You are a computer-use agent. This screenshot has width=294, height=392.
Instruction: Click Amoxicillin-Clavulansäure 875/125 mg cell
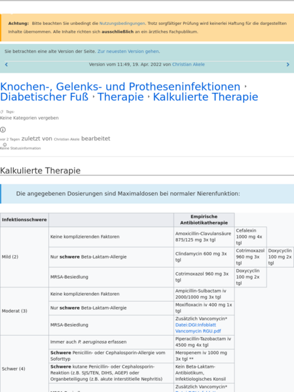204,237
